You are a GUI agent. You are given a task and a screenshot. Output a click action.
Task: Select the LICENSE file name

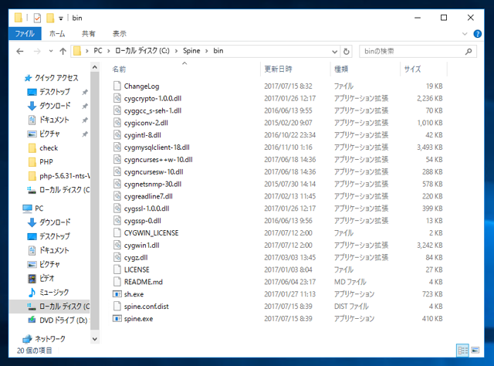pos(137,269)
